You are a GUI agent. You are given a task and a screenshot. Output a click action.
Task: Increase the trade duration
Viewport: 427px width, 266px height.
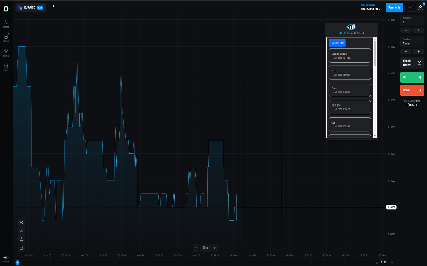pyautogui.click(x=419, y=51)
